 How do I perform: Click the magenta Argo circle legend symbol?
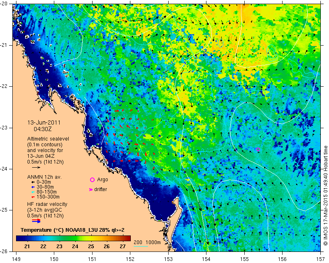click(92, 180)
